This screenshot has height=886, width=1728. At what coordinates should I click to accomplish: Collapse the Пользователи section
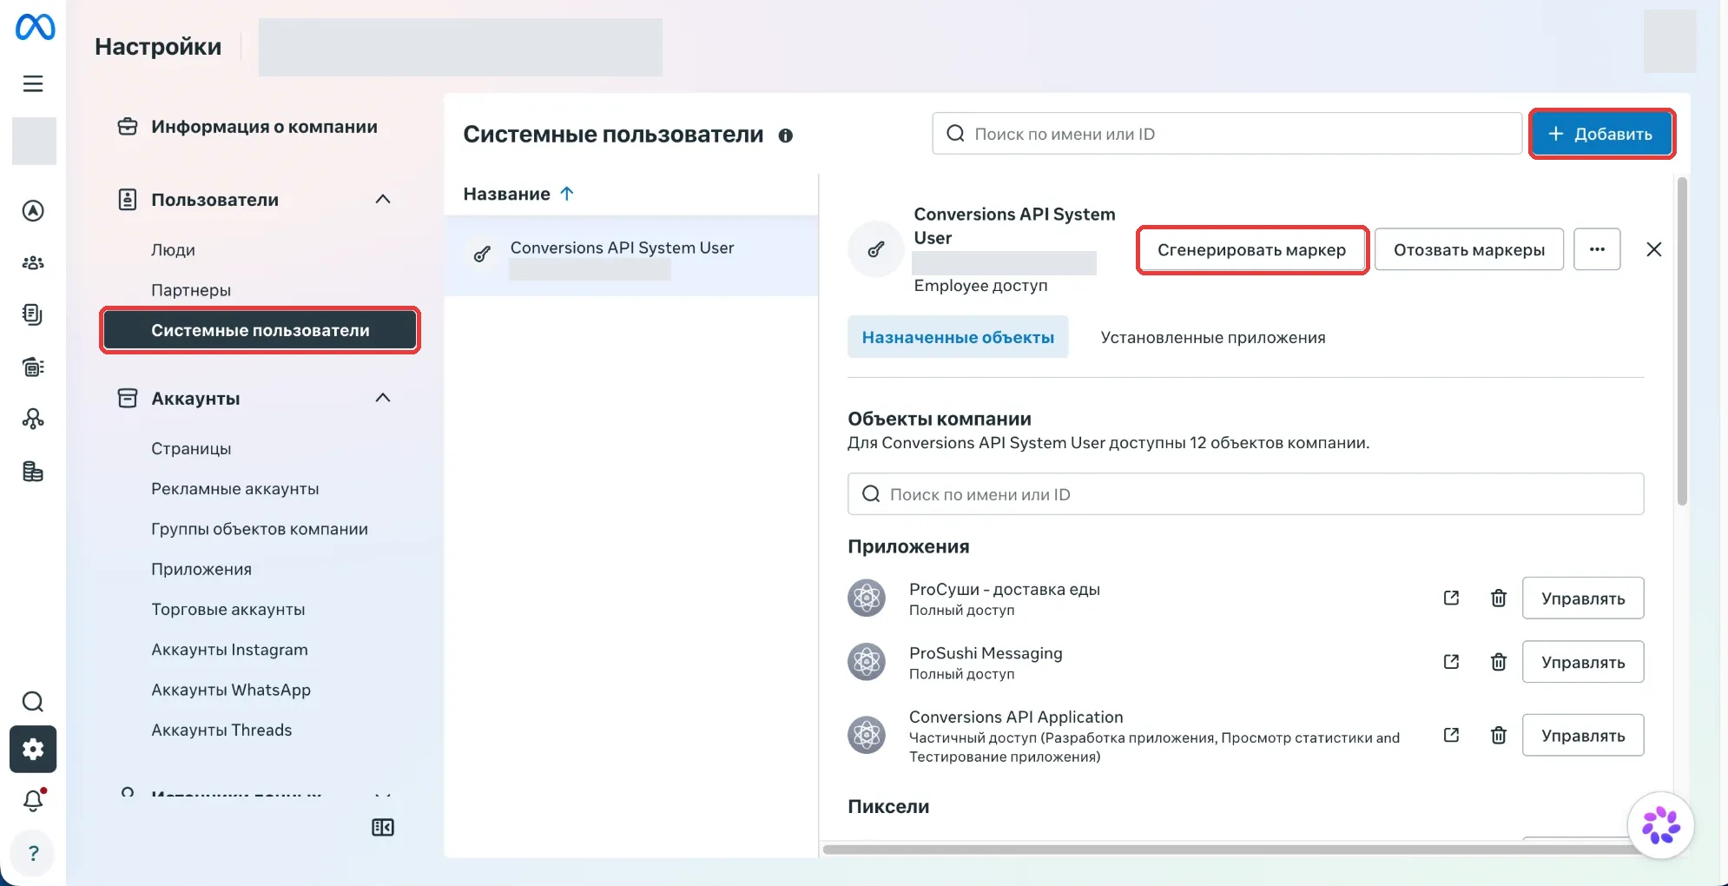click(x=383, y=199)
